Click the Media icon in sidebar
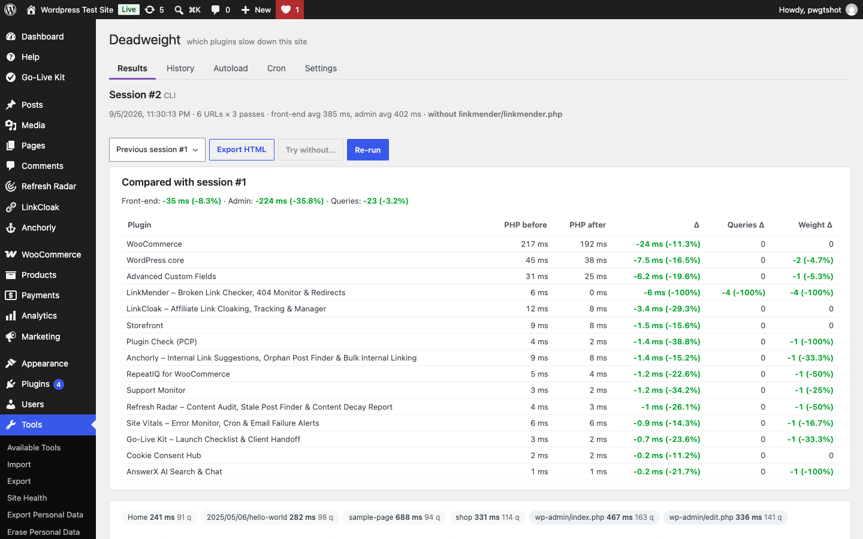 click(x=11, y=125)
